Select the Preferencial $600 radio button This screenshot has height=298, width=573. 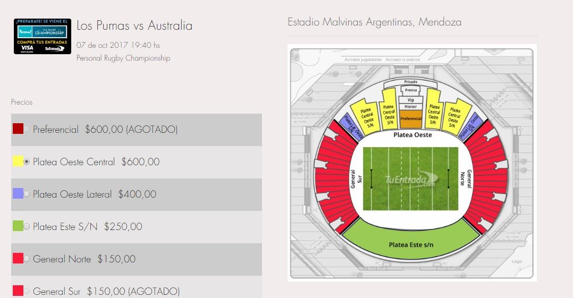coord(27,129)
